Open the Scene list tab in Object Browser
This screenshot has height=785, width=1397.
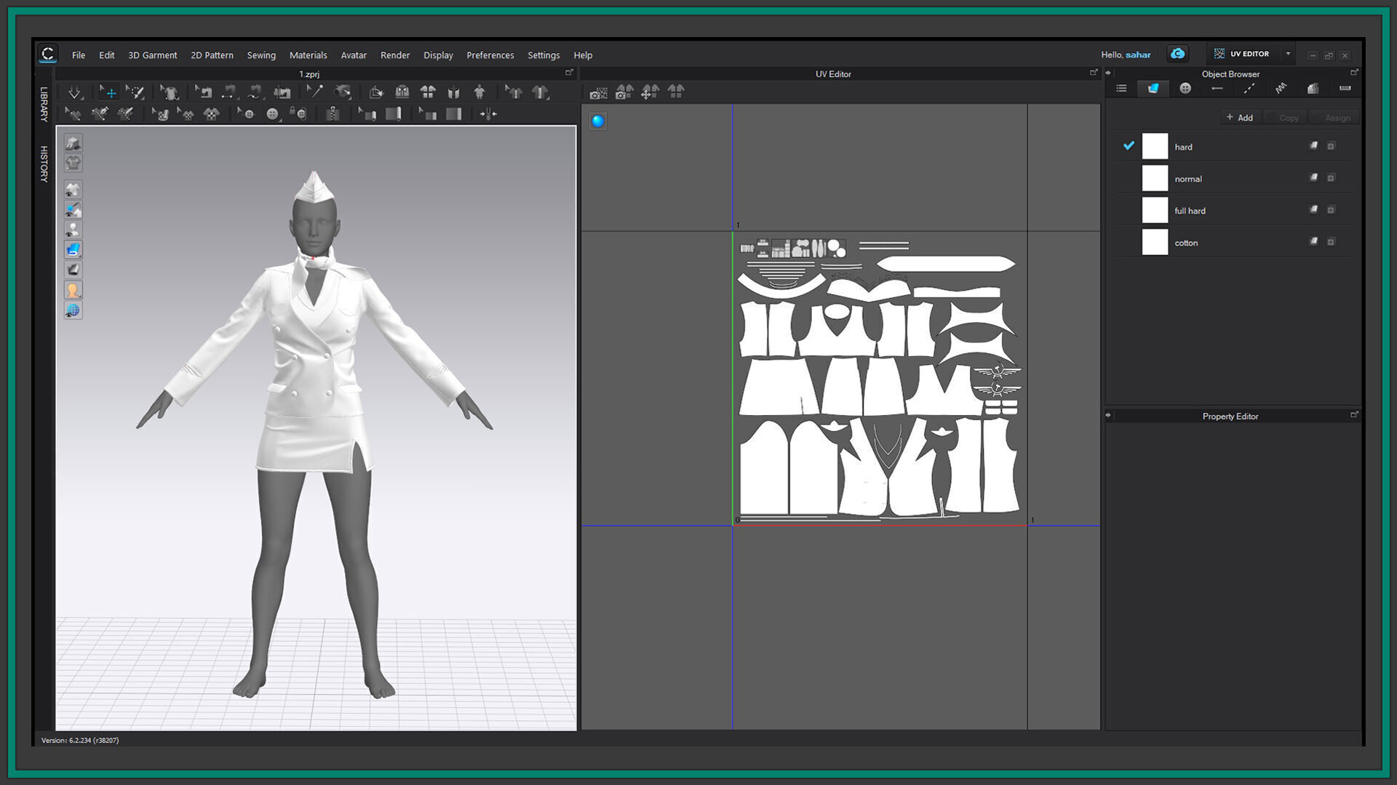[x=1121, y=89]
